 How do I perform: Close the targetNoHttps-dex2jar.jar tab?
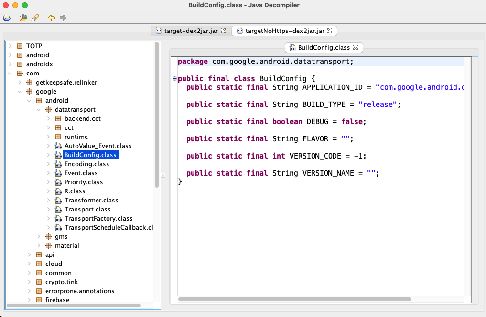click(330, 31)
